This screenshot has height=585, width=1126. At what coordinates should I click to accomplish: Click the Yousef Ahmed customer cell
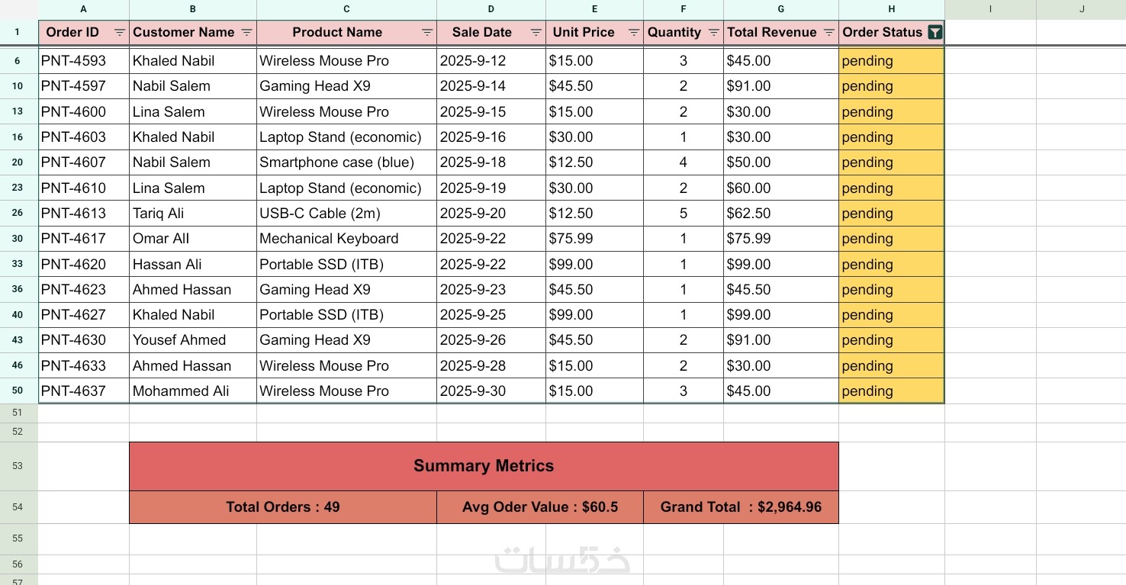coord(179,340)
